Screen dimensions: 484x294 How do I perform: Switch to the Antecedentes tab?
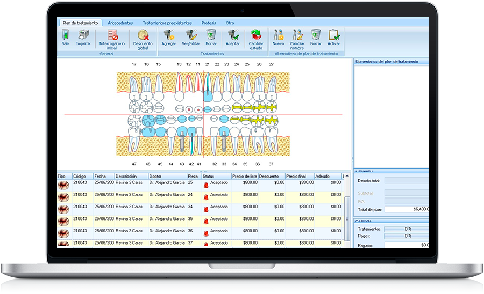point(120,23)
